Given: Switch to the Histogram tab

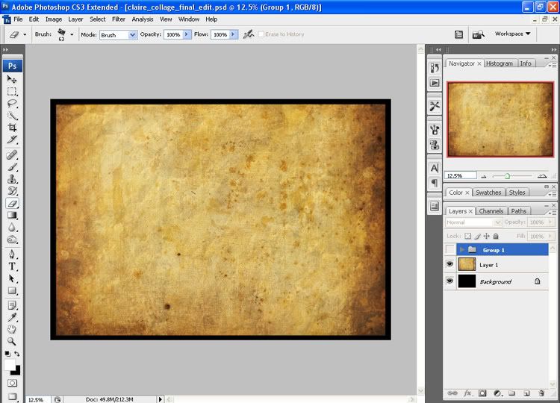Looking at the screenshot, I should [x=499, y=63].
